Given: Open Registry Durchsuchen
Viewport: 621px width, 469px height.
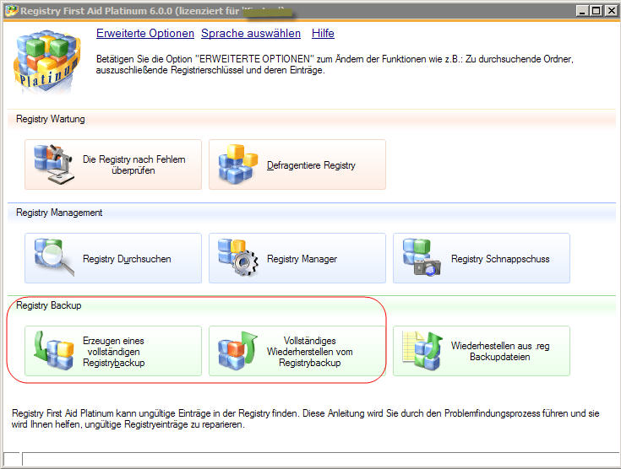Looking at the screenshot, I should 113,258.
